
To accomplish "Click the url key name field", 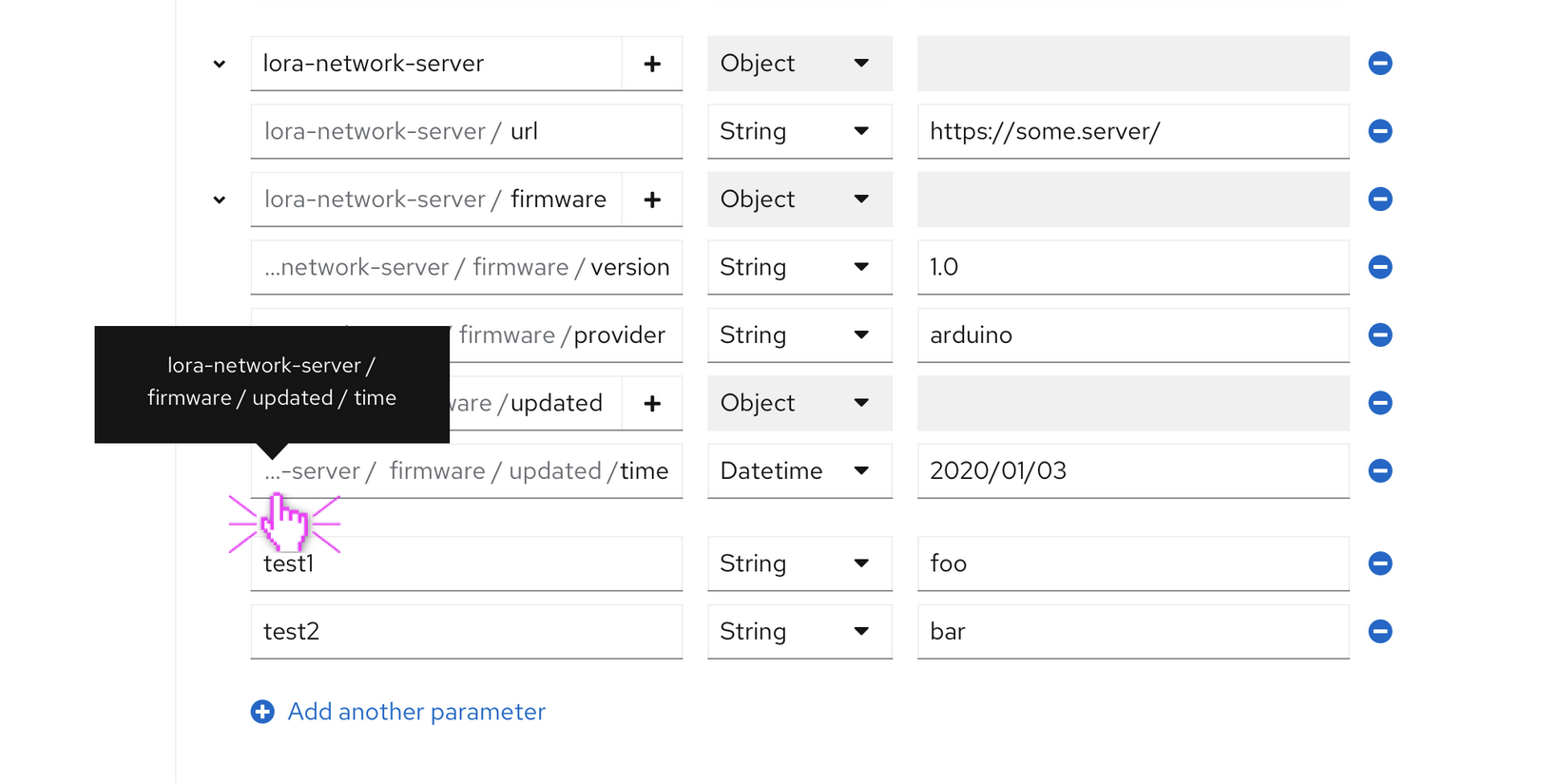I will tap(467, 131).
